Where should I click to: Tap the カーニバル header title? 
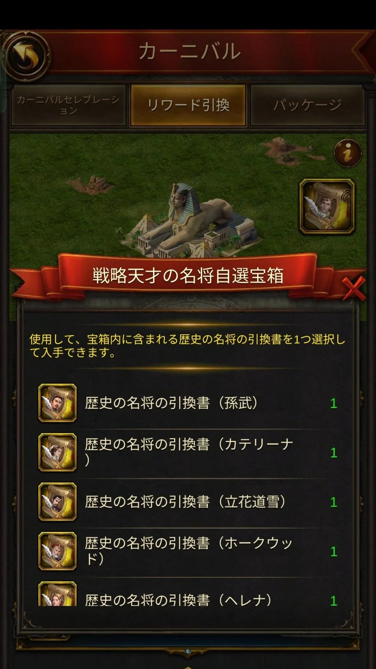[190, 51]
